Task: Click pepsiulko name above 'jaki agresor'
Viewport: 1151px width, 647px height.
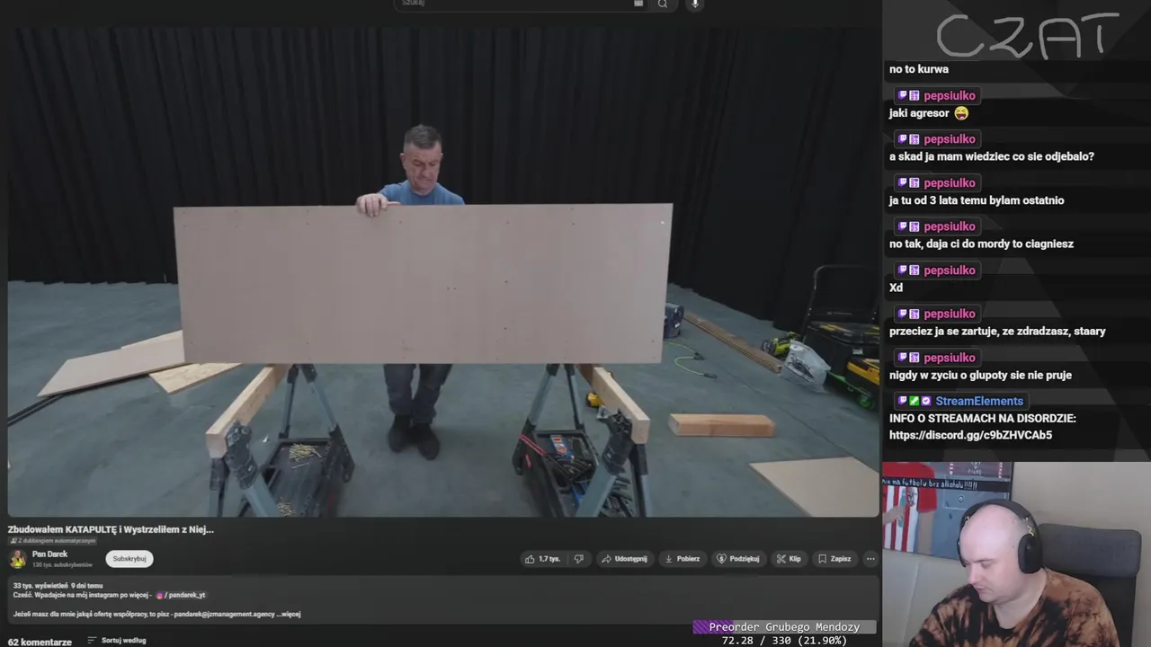Action: pyautogui.click(x=949, y=95)
